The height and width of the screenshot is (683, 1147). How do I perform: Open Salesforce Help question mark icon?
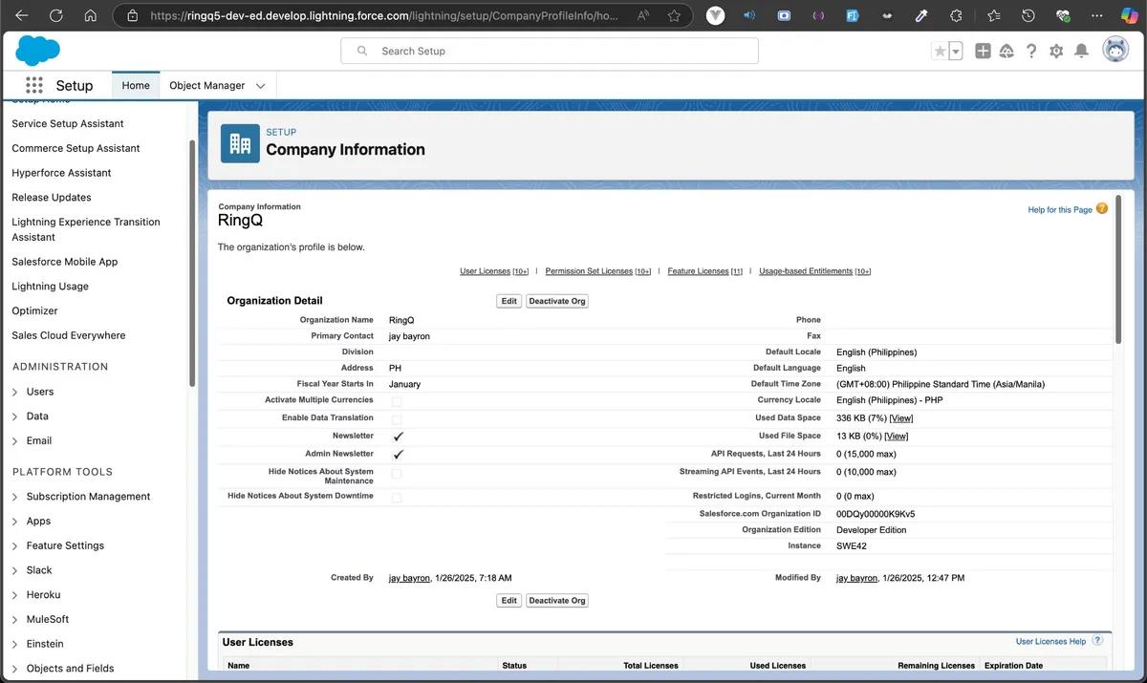point(1031,52)
